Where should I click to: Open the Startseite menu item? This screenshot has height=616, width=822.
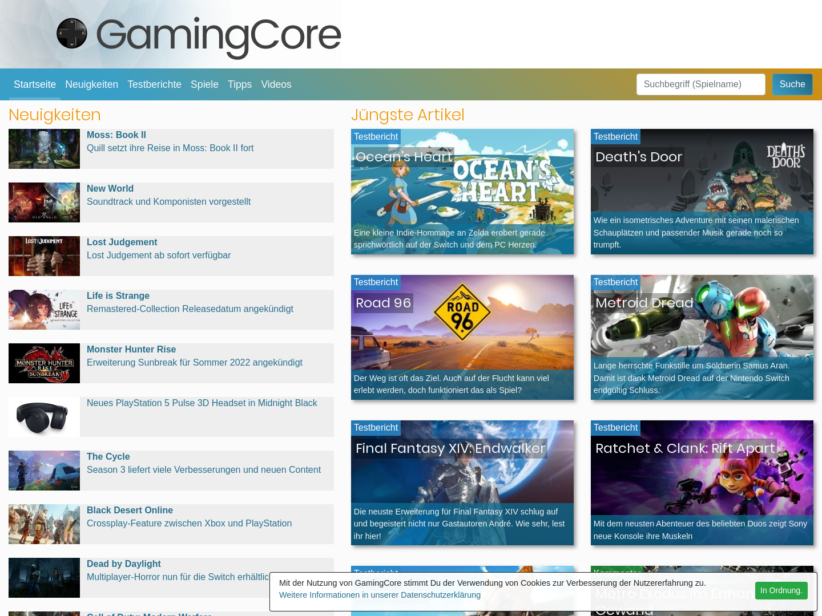[35, 84]
